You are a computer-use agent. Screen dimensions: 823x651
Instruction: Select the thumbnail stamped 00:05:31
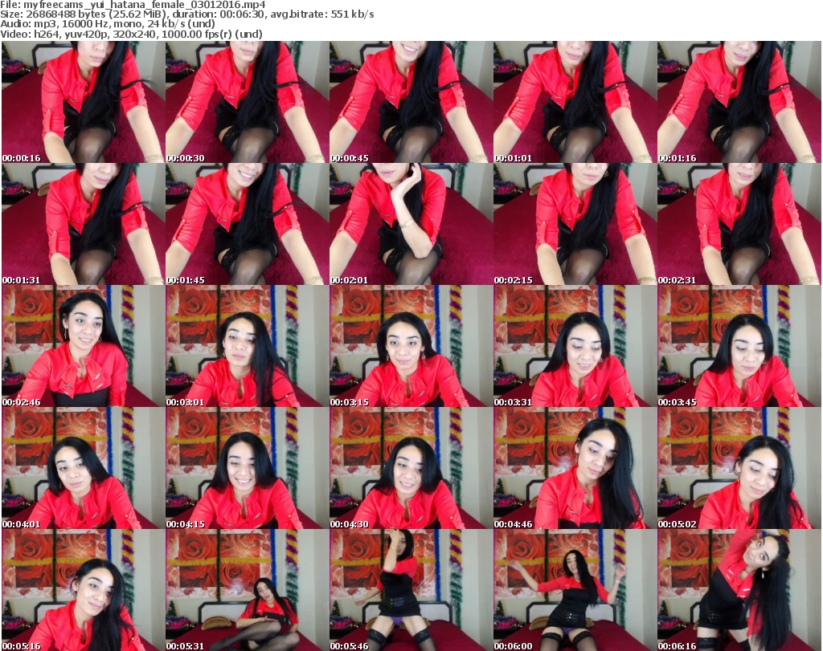(x=248, y=590)
